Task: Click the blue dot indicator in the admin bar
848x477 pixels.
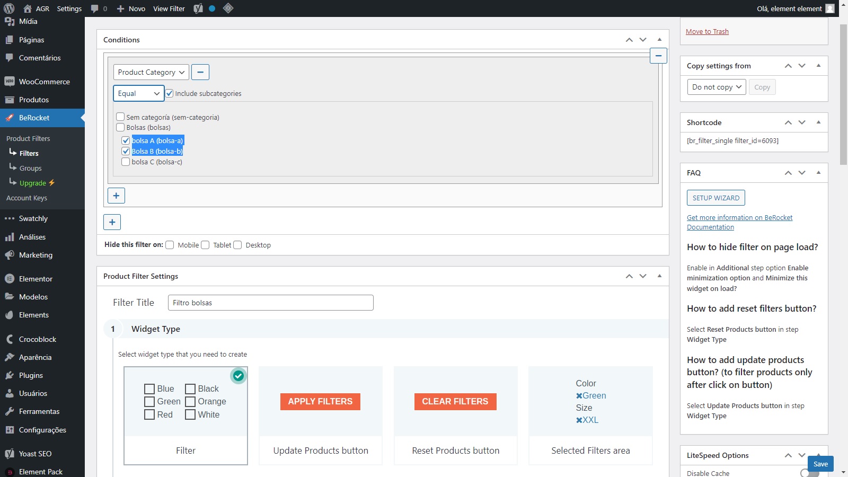Action: (212, 8)
